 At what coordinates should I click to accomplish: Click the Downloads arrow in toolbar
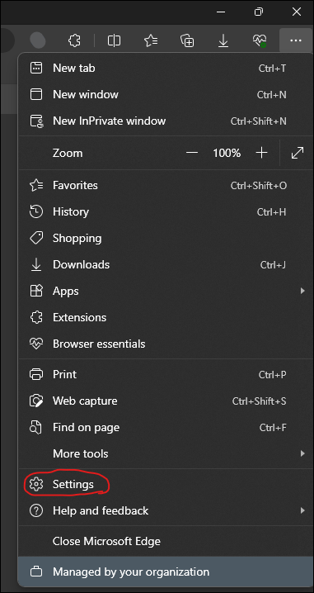click(223, 40)
